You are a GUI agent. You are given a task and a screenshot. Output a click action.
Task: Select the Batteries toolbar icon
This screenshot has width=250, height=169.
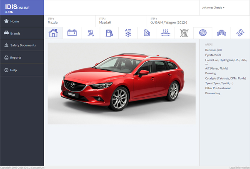(x=72, y=33)
